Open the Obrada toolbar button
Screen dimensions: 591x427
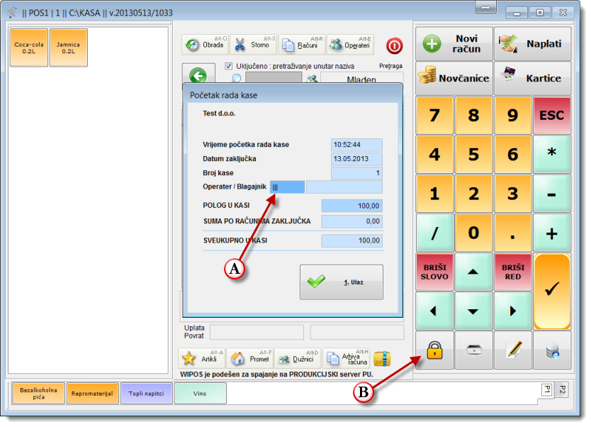(204, 45)
